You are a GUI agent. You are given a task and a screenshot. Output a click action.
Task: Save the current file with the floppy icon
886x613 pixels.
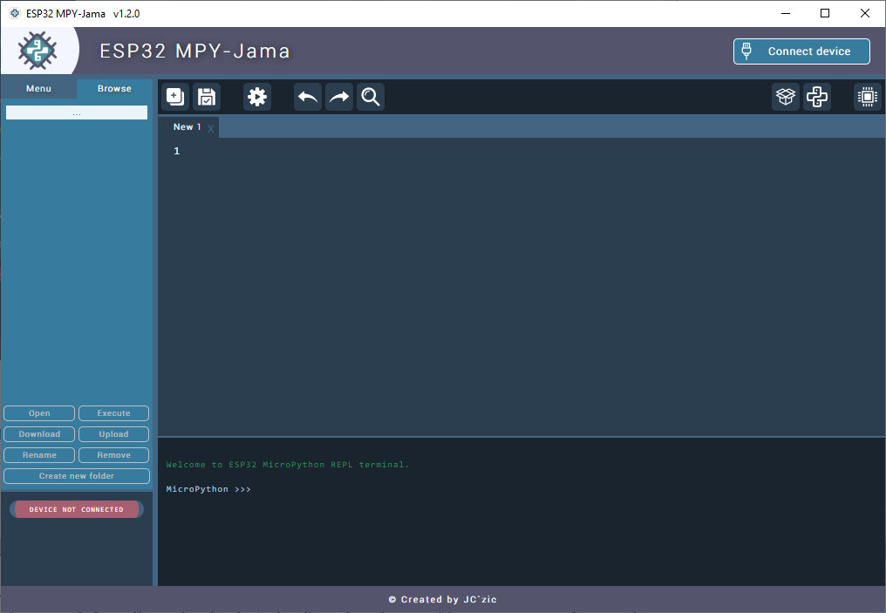207,97
